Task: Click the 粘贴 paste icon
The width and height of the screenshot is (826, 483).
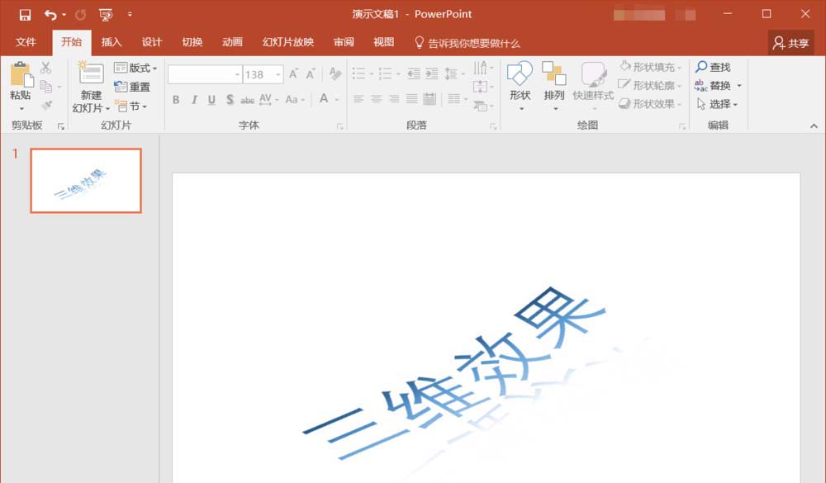Action: [21, 73]
